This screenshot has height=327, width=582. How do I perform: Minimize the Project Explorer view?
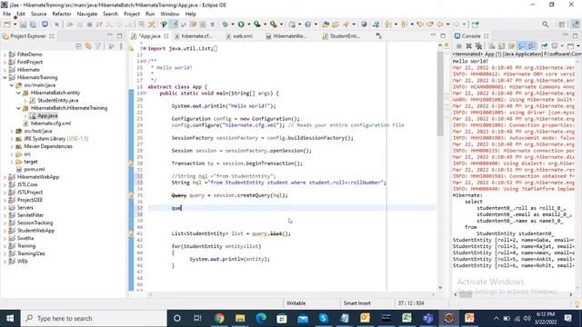coord(110,35)
